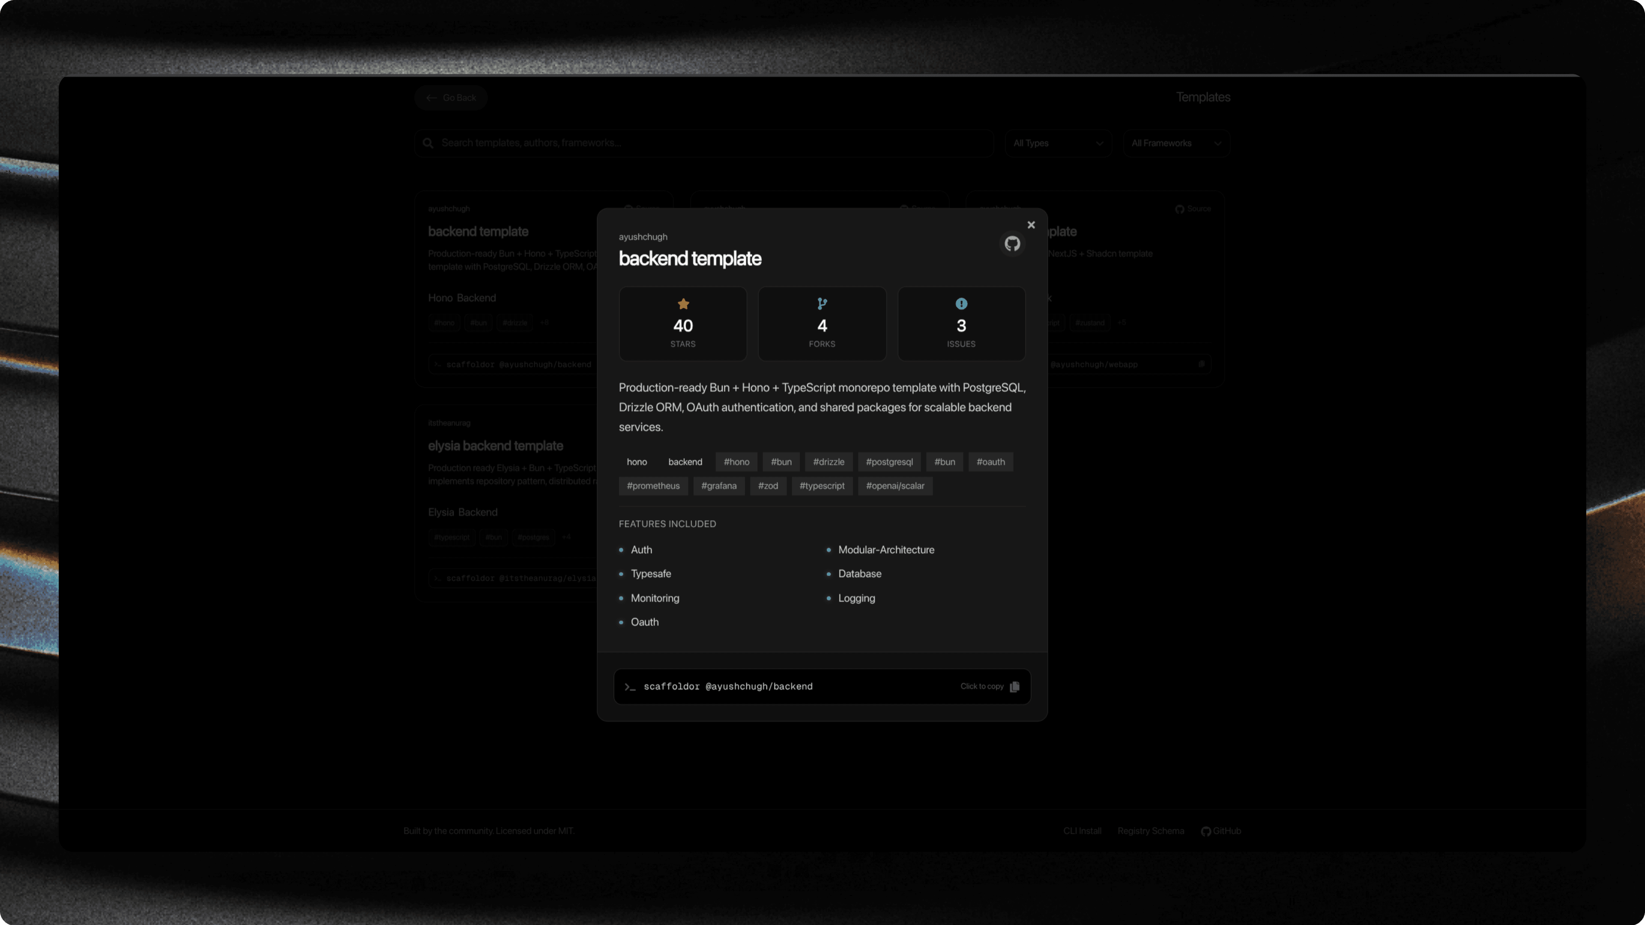This screenshot has height=925, width=1645.
Task: Click the #openai/scalar tag
Action: pyautogui.click(x=894, y=486)
